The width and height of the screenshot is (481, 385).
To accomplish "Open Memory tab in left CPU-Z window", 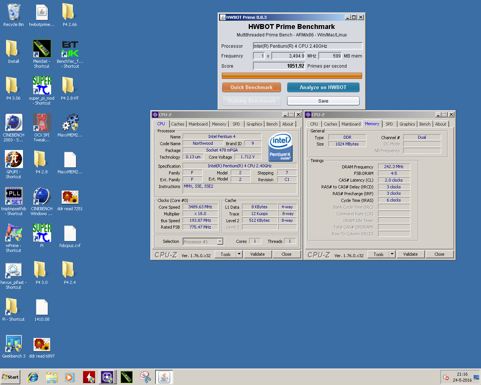I will coord(219,124).
